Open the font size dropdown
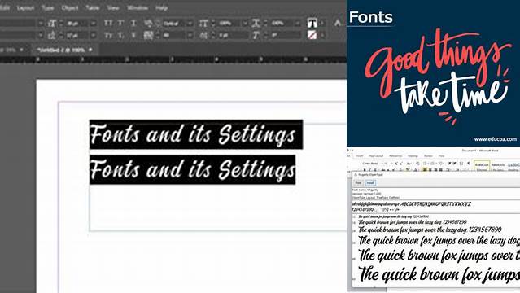 point(94,24)
